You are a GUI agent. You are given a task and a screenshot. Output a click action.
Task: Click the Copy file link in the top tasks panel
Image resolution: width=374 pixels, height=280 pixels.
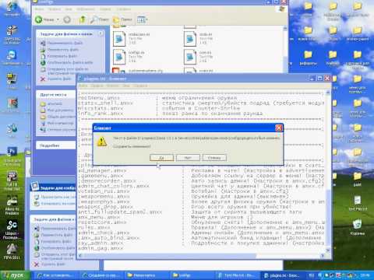tap(62, 56)
